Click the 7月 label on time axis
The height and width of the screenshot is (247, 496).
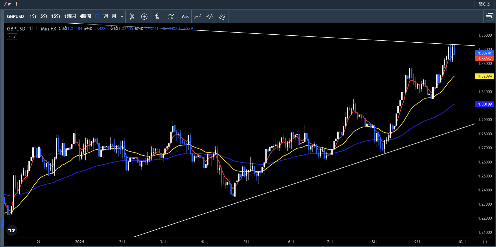pos(330,242)
